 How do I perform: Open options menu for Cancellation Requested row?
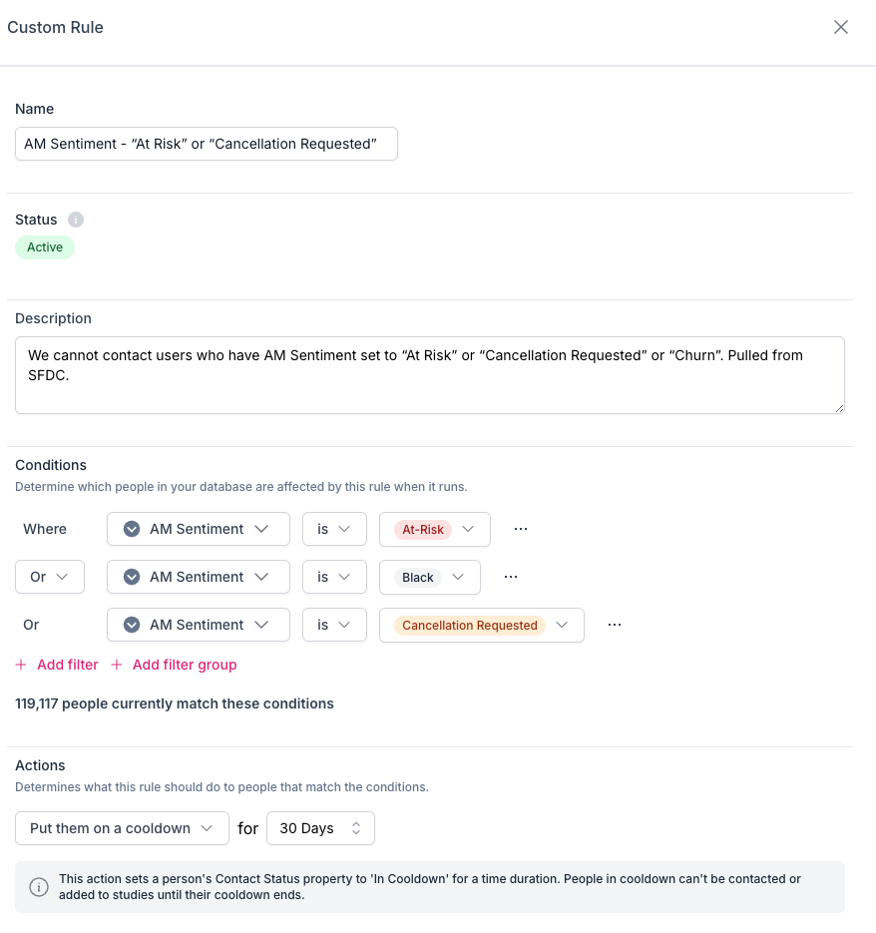point(615,625)
